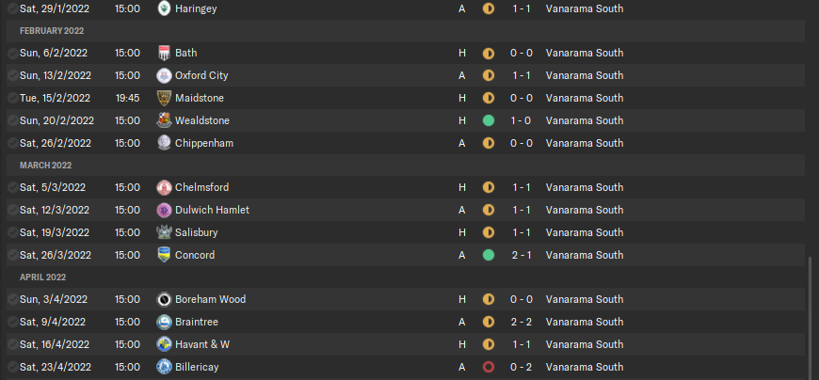
Task: Click the Haringey club badge
Action: [x=164, y=8]
